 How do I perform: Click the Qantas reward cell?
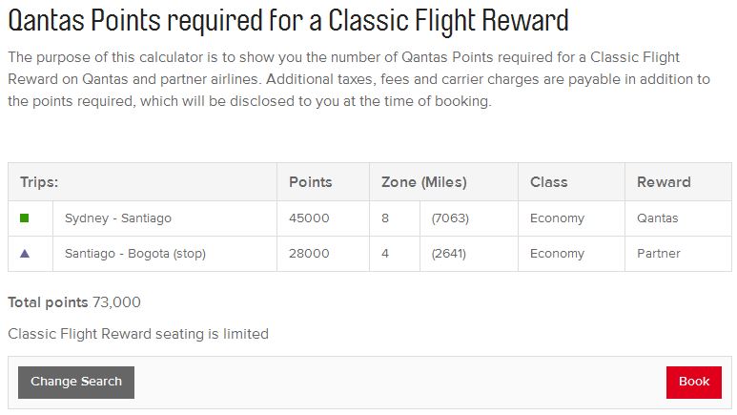coord(657,218)
